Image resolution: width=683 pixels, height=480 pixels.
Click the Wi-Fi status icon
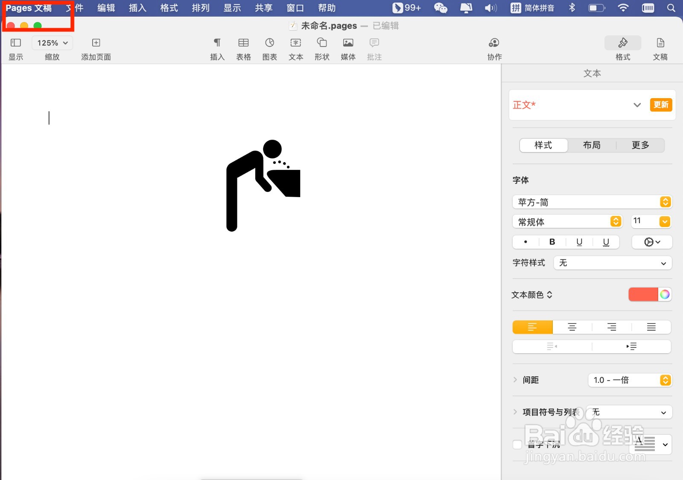coord(623,8)
